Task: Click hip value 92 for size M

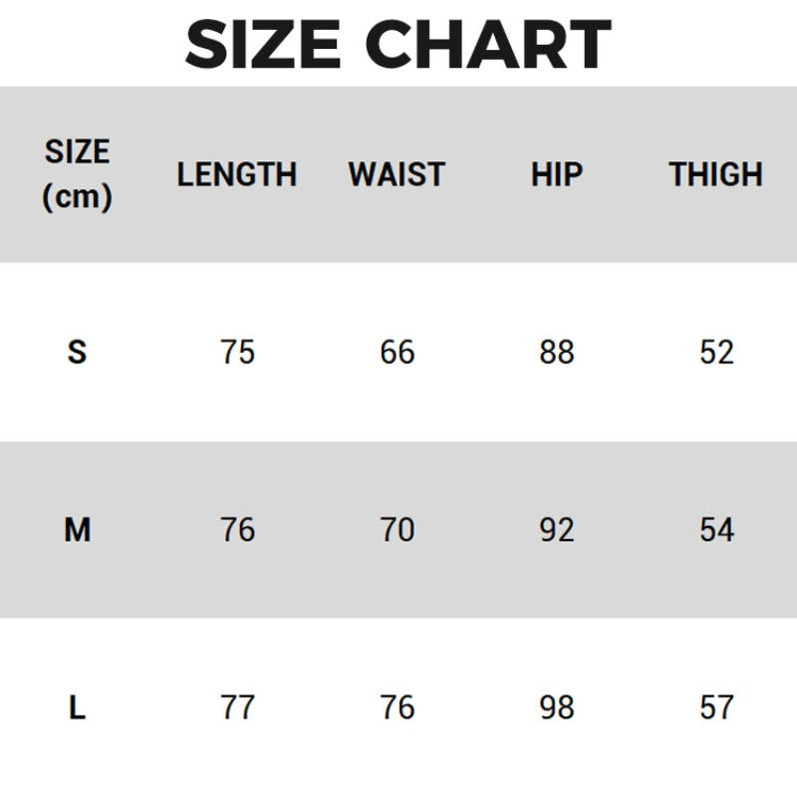Action: pyautogui.click(x=556, y=530)
